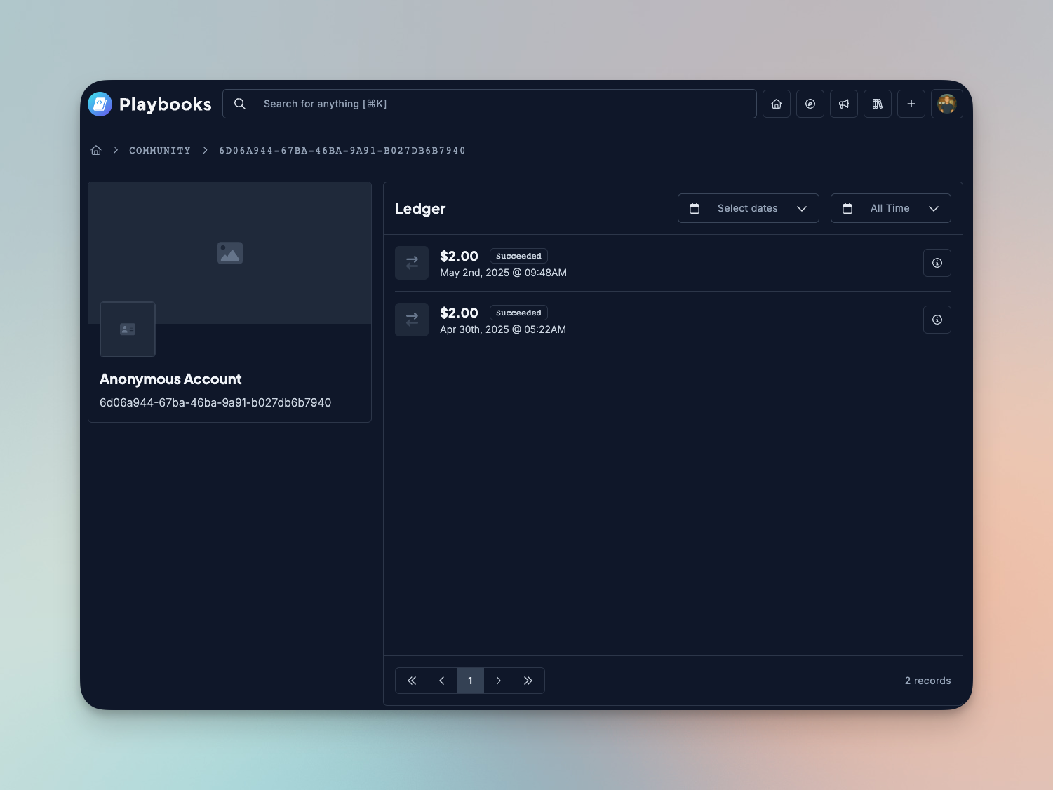Focus the Search for anything field
The image size is (1053, 790).
click(x=490, y=104)
